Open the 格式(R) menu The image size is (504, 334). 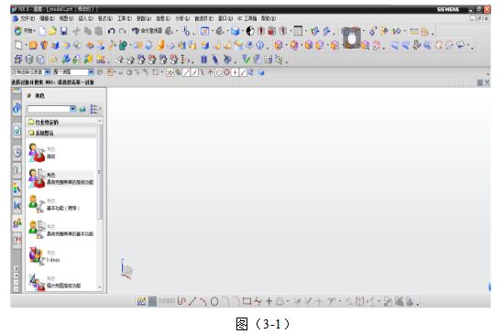(x=105, y=18)
